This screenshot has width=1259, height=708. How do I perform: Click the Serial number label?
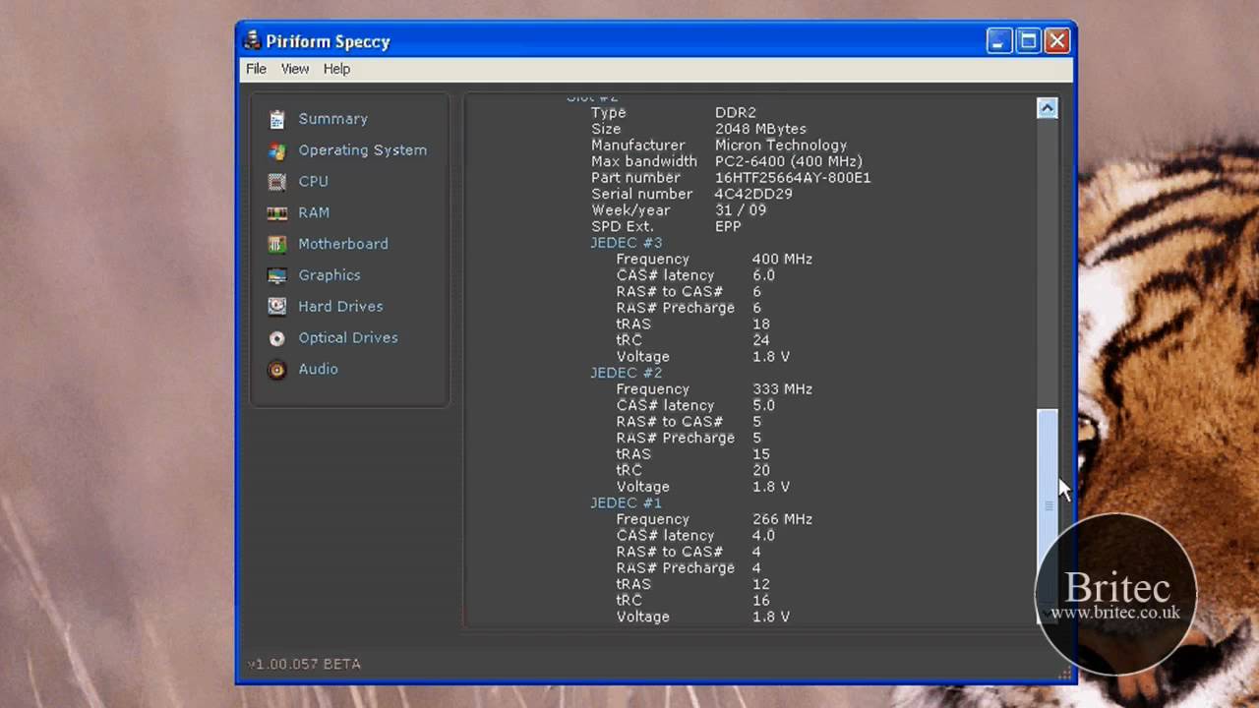point(641,194)
